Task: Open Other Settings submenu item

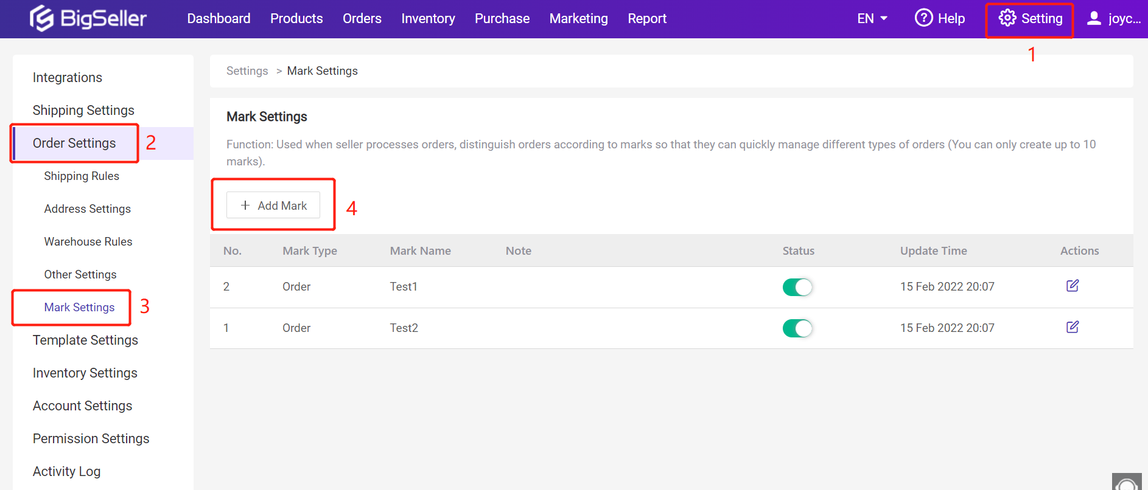Action: coord(80,274)
